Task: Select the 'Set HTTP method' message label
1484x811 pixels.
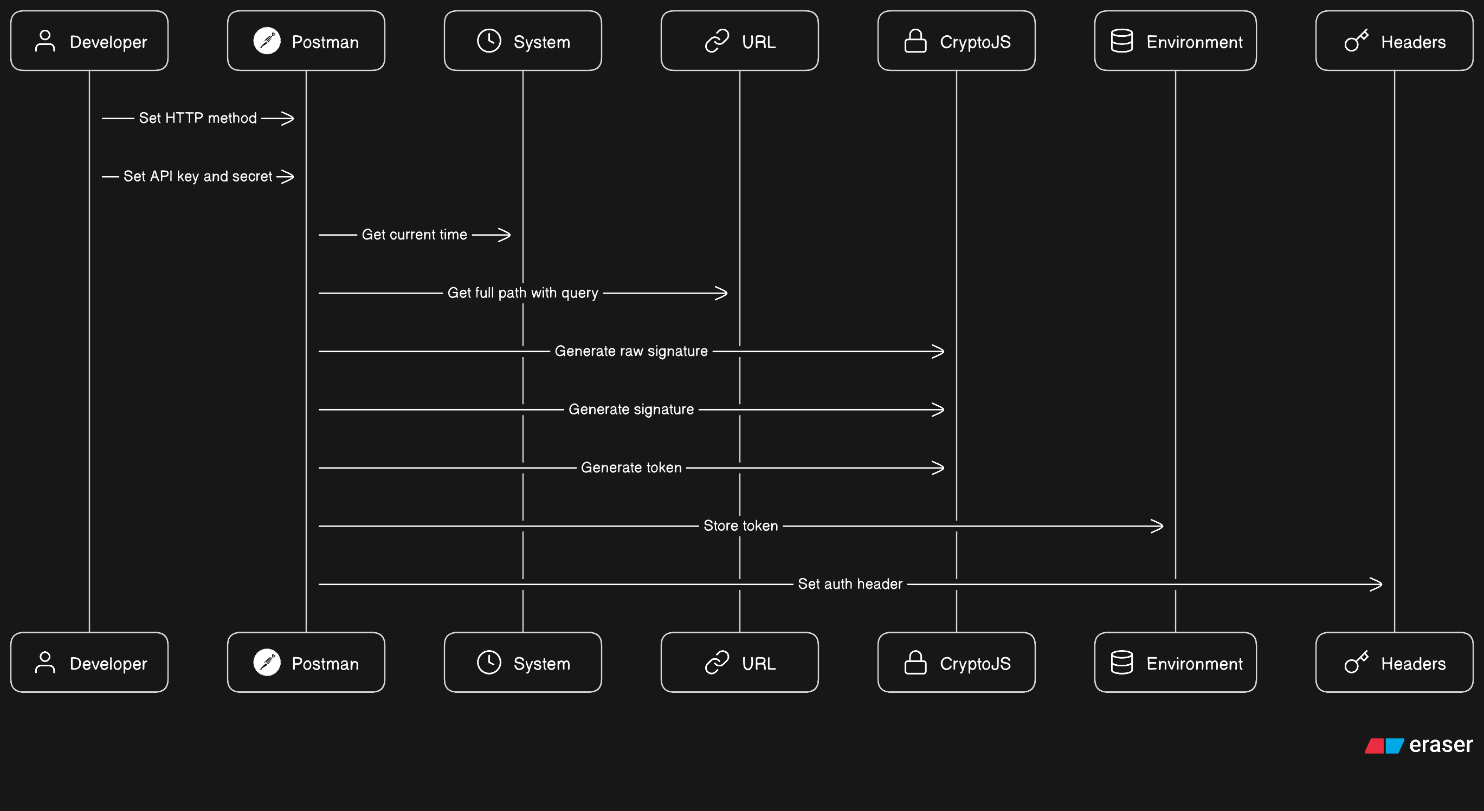Action: 198,118
